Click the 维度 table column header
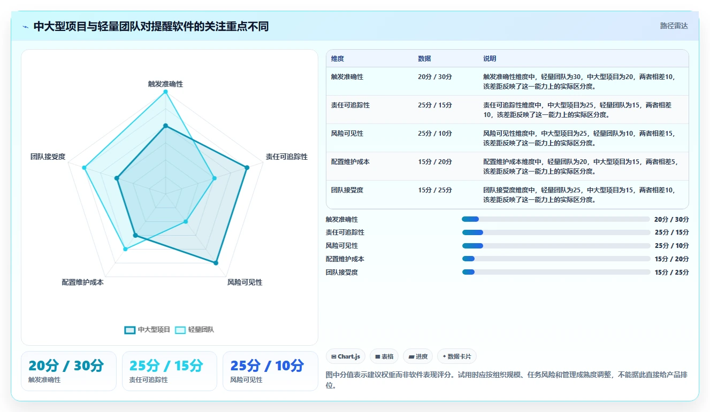 [338, 58]
